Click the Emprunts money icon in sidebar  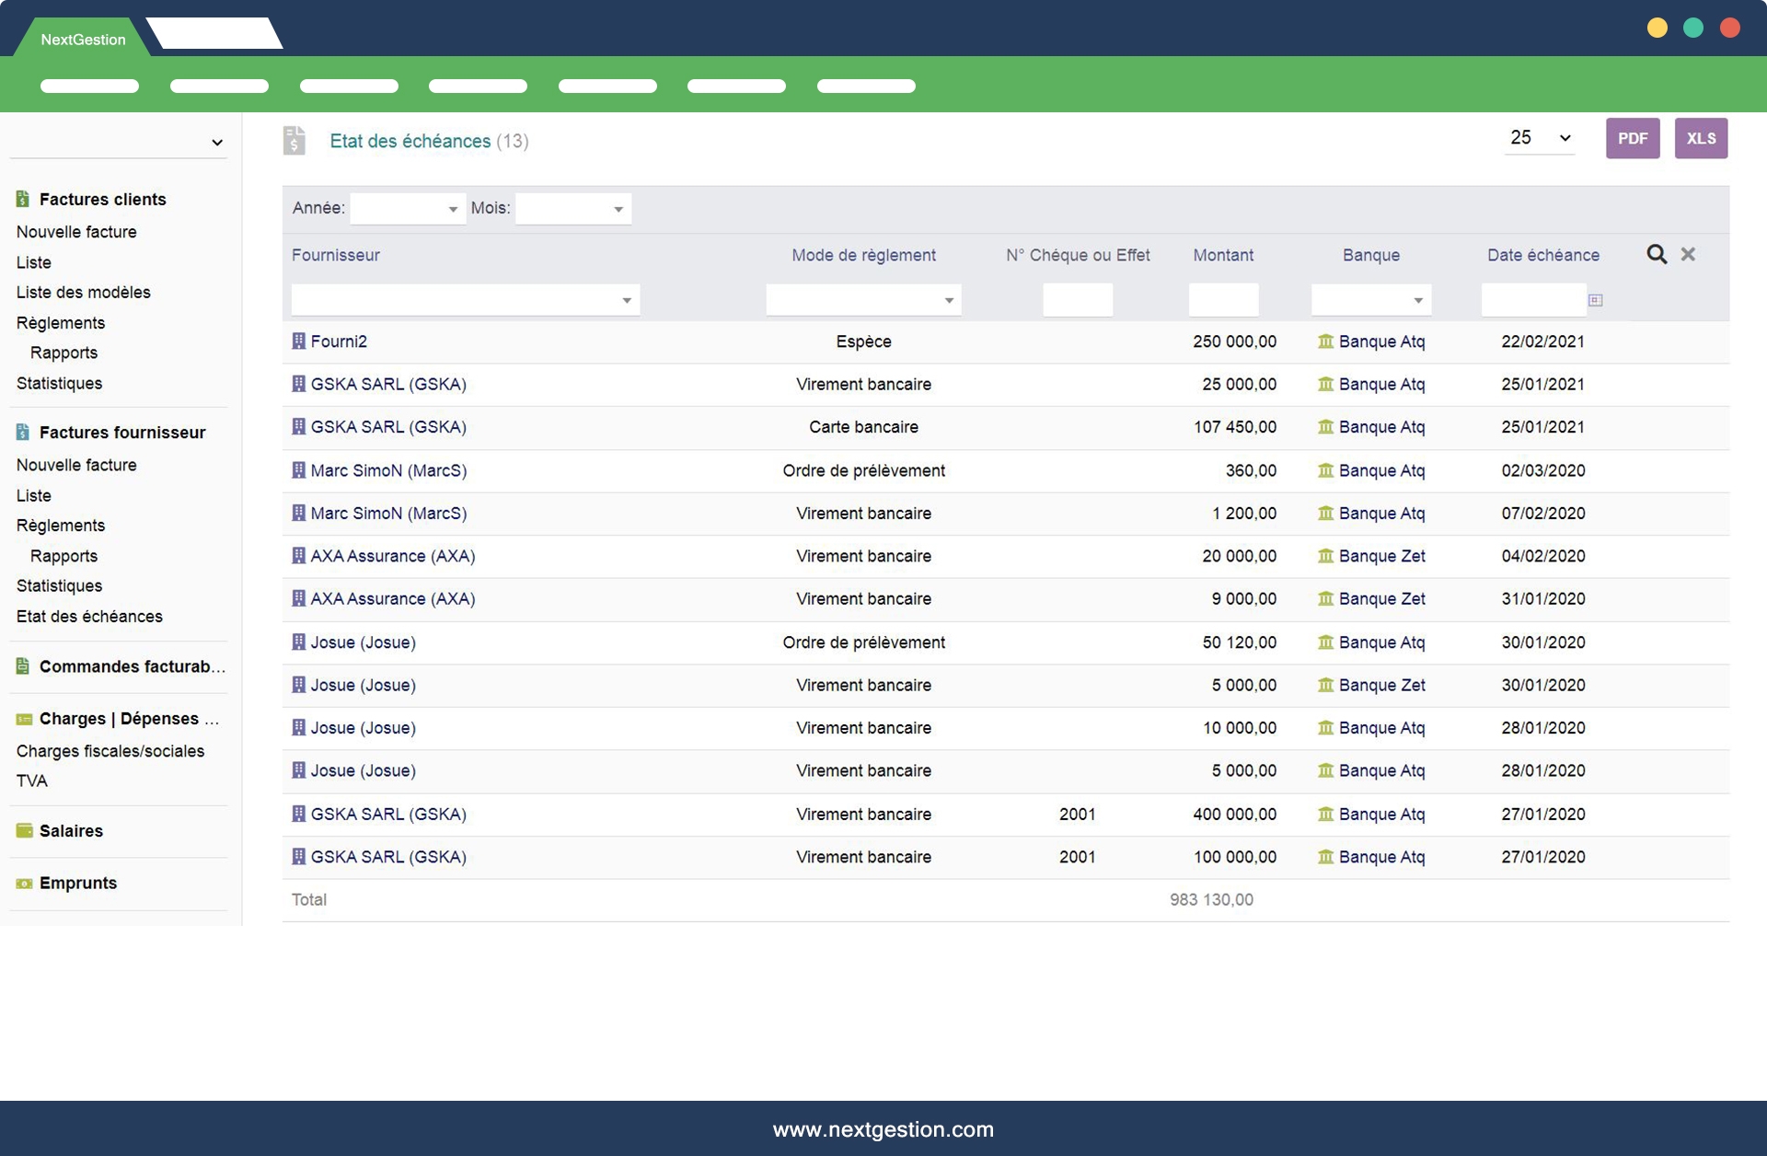tap(24, 883)
